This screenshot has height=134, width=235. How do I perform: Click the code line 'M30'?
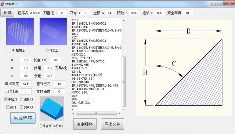(74, 106)
